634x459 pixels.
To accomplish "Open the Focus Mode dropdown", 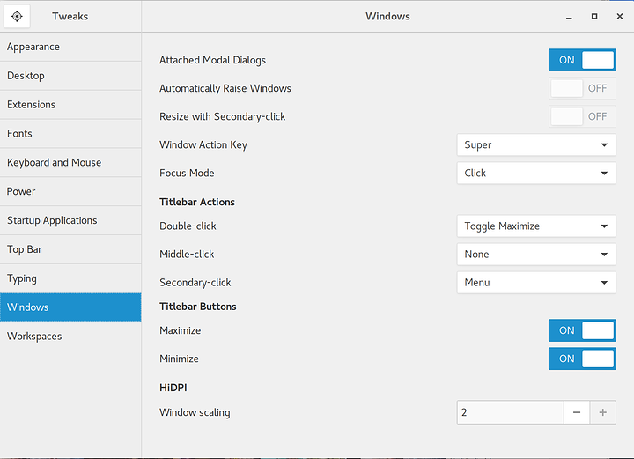I will tap(535, 173).
